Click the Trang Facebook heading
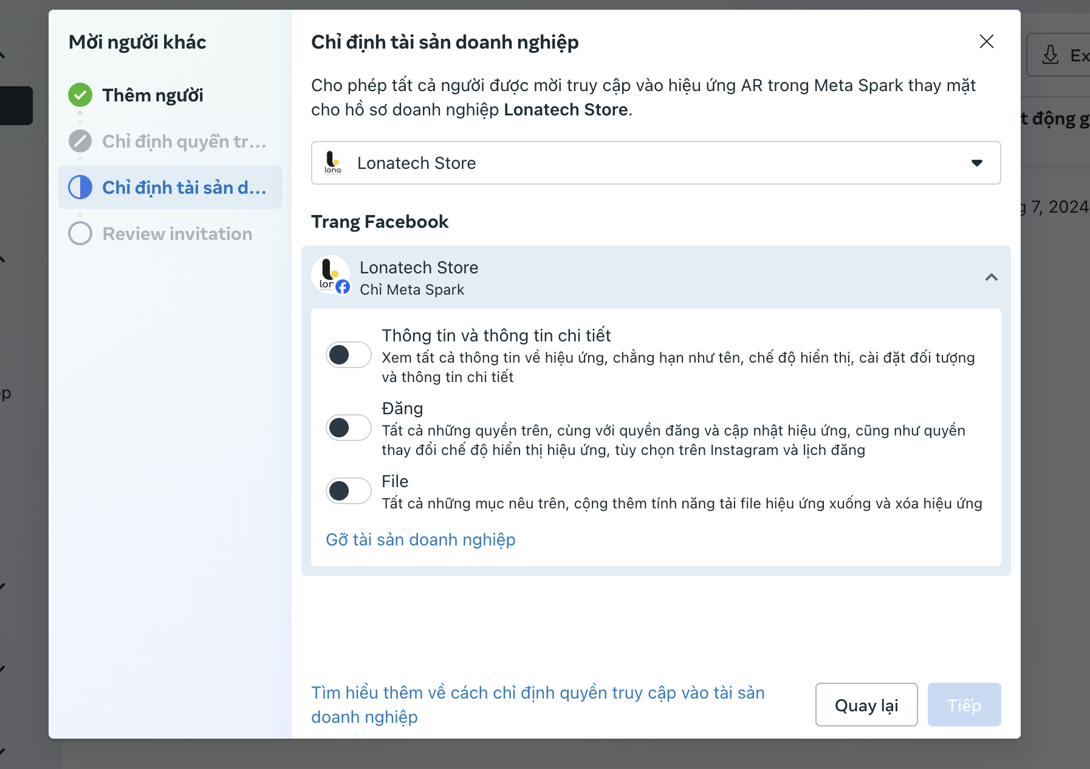This screenshot has height=769, width=1090. [x=380, y=222]
